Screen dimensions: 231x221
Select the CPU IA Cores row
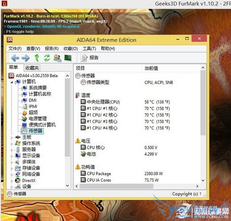click(x=119, y=180)
